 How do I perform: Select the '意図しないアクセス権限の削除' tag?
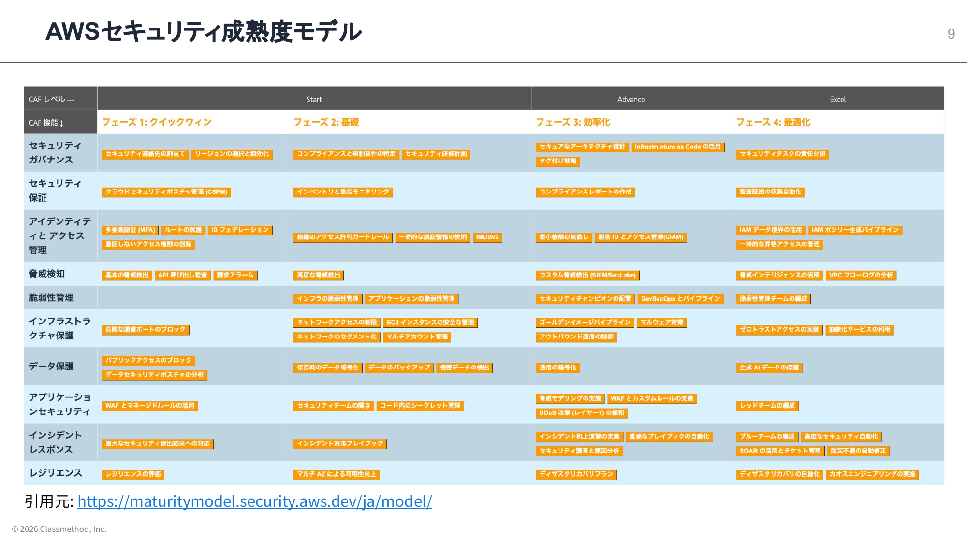pyautogui.click(x=148, y=245)
